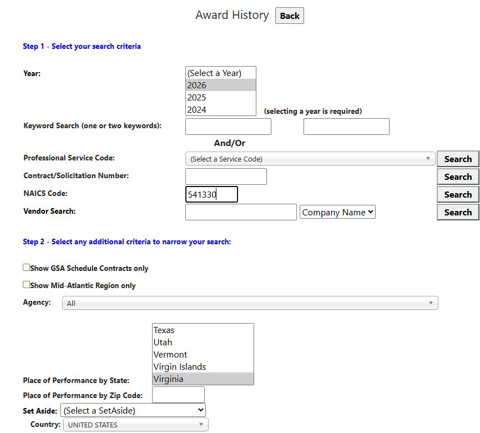Select Vermont in state list
This screenshot has width=480, height=433.
click(x=203, y=354)
